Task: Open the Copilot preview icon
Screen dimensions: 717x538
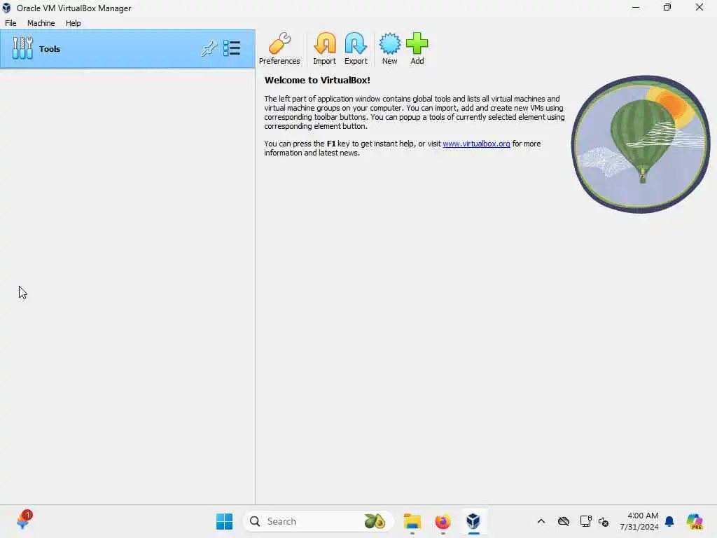Action: click(x=694, y=521)
